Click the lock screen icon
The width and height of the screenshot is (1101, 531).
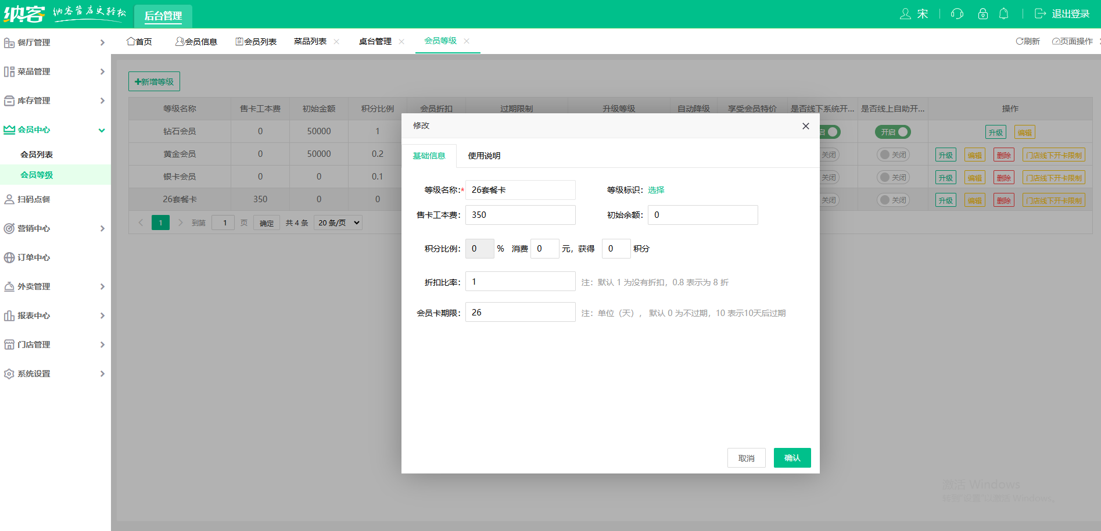point(982,14)
